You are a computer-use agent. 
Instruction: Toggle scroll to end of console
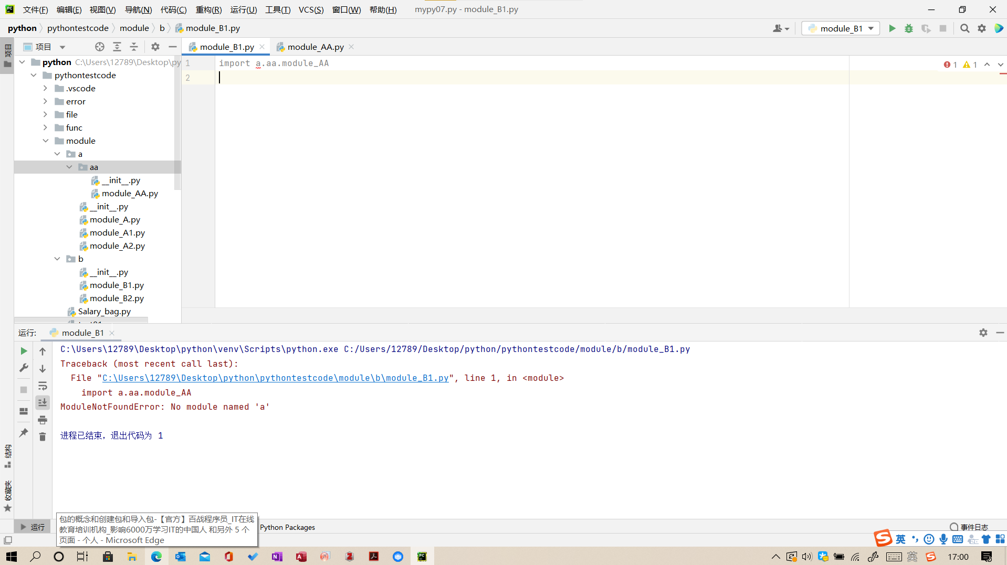tap(43, 402)
